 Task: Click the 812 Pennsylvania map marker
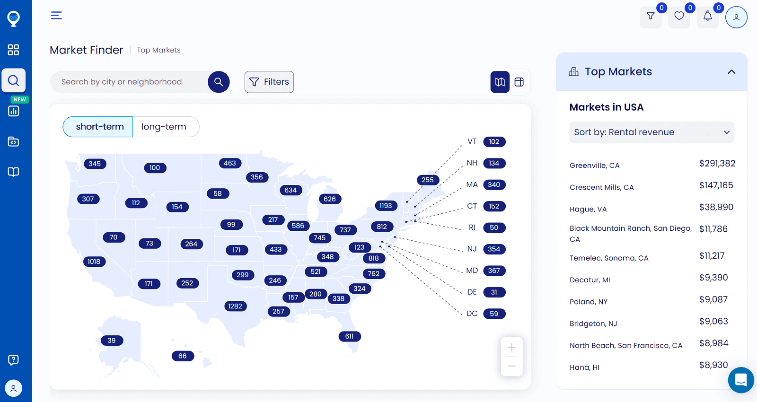pyautogui.click(x=382, y=227)
